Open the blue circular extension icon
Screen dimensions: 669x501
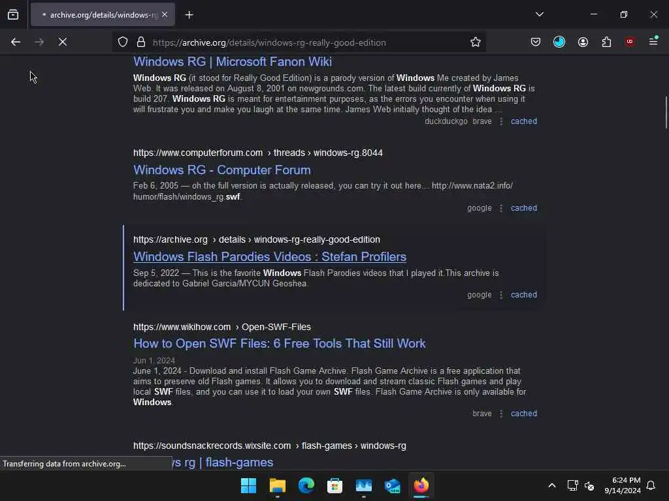pos(559,42)
